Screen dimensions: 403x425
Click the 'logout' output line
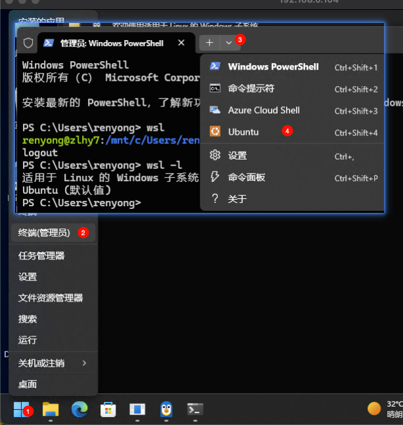point(40,153)
